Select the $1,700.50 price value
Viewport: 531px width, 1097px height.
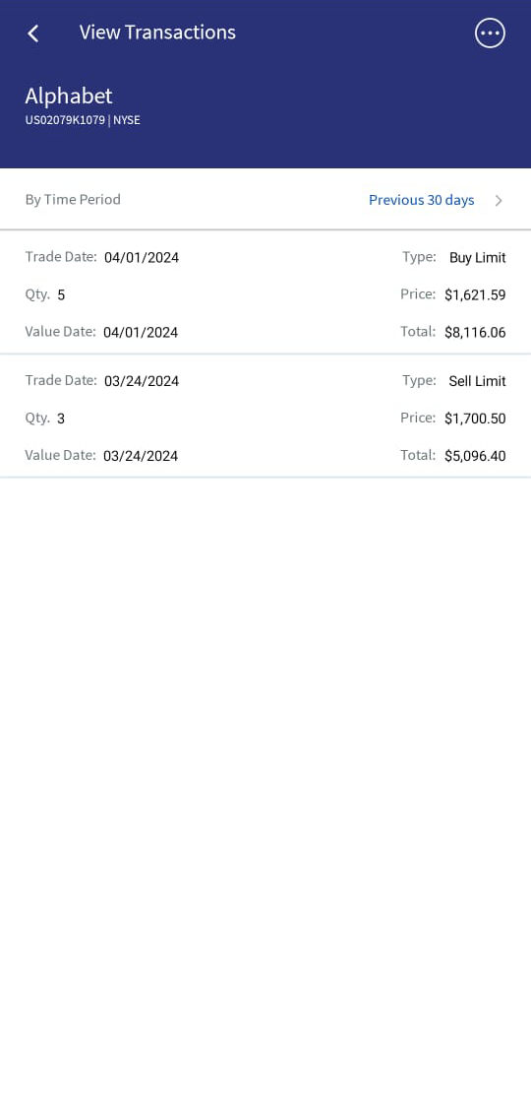point(475,419)
